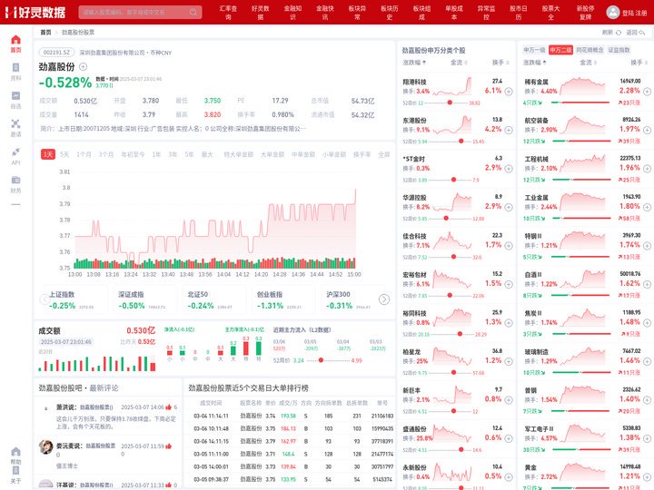The height and width of the screenshot is (490, 654).
Task: Open 股市日历 in top menu
Action: (519, 13)
